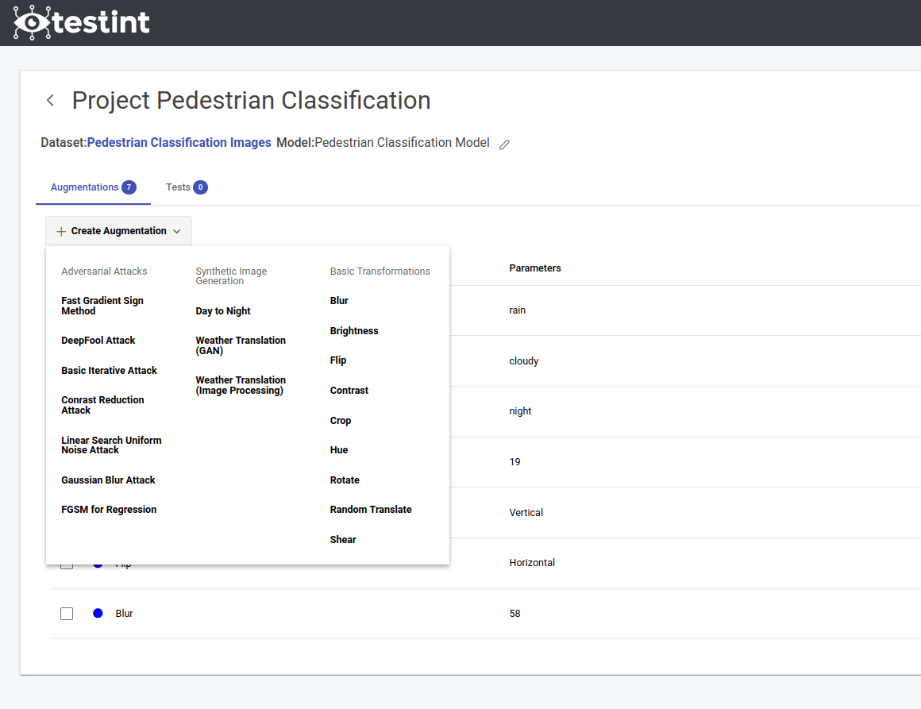
Task: Go back using the left chevron arrow
Action: click(x=50, y=100)
